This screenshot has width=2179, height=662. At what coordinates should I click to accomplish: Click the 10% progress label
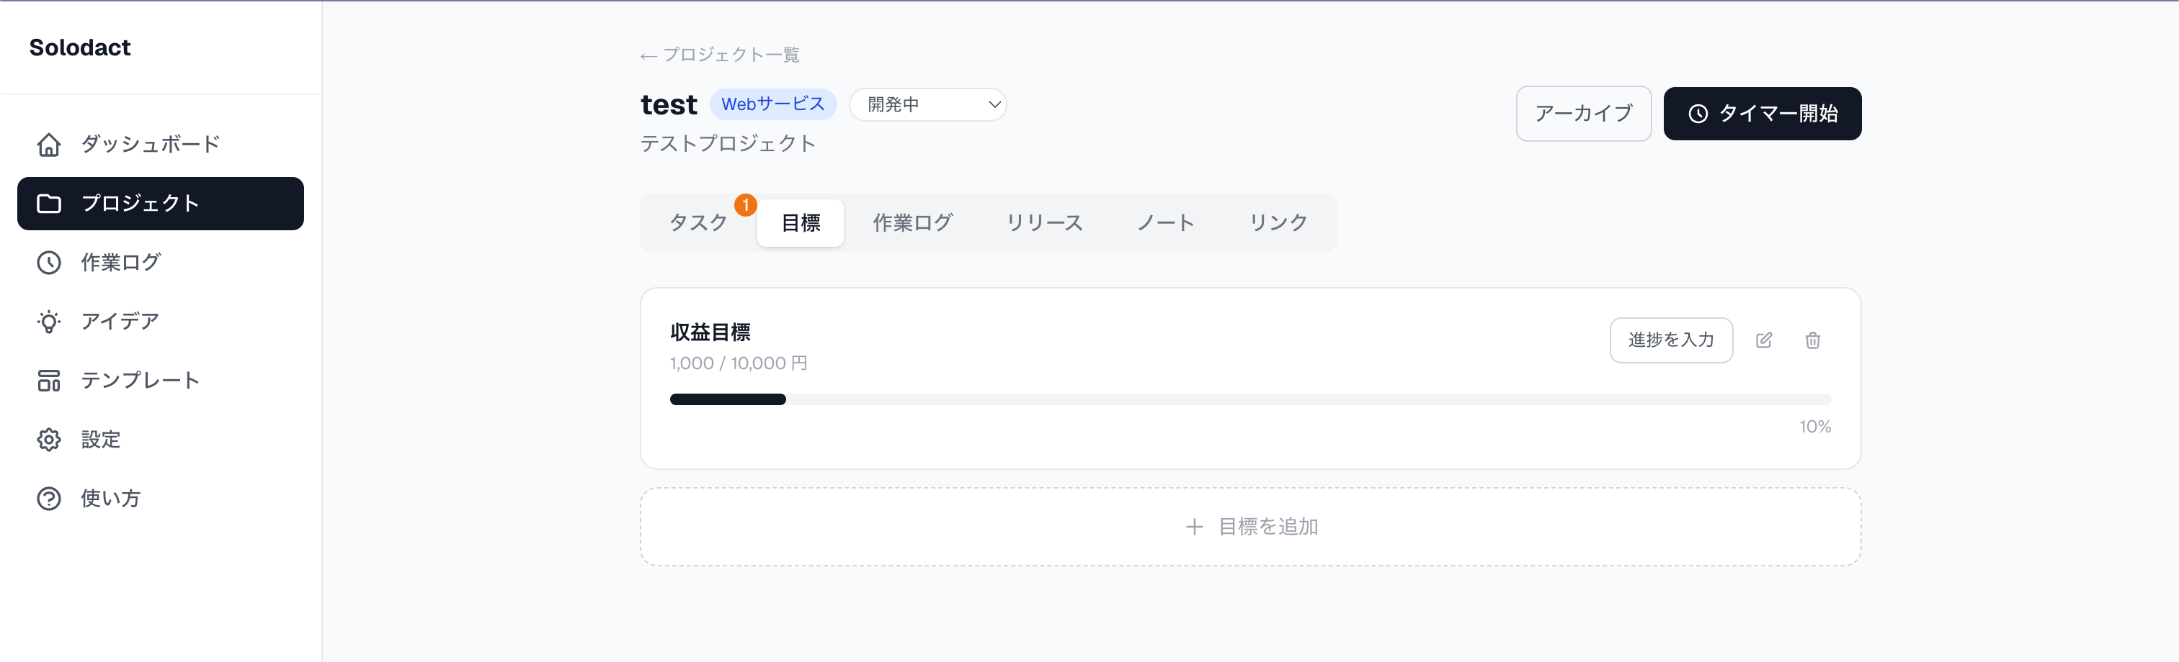pos(1815,427)
